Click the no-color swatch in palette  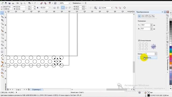pyautogui.click(x=171, y=20)
